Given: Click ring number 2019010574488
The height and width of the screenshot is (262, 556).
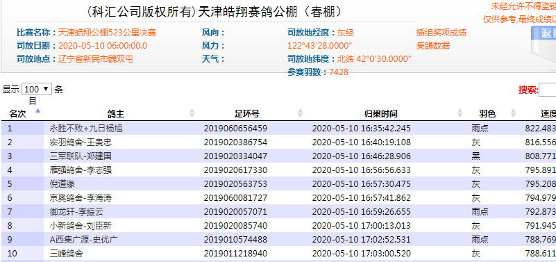Looking at the screenshot, I should coord(235,240).
